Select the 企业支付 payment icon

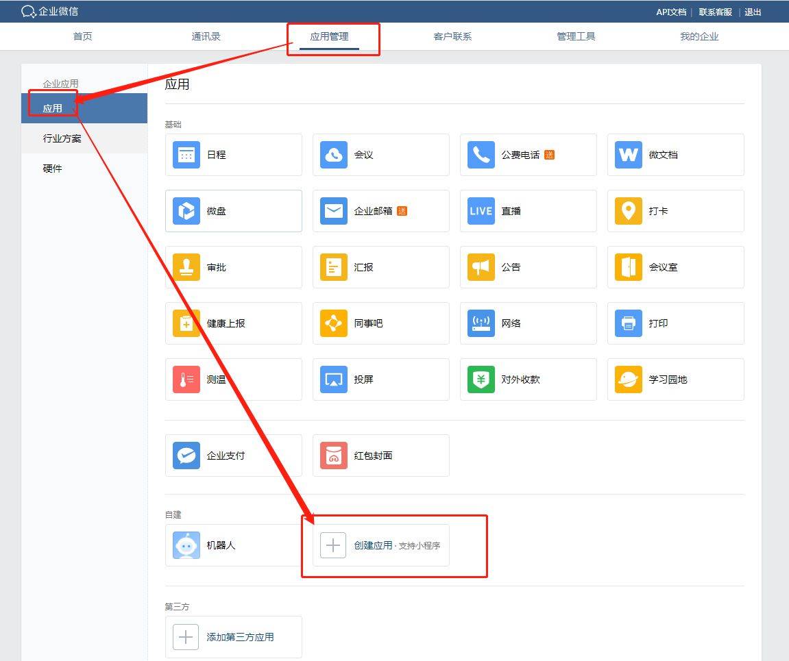pos(186,456)
